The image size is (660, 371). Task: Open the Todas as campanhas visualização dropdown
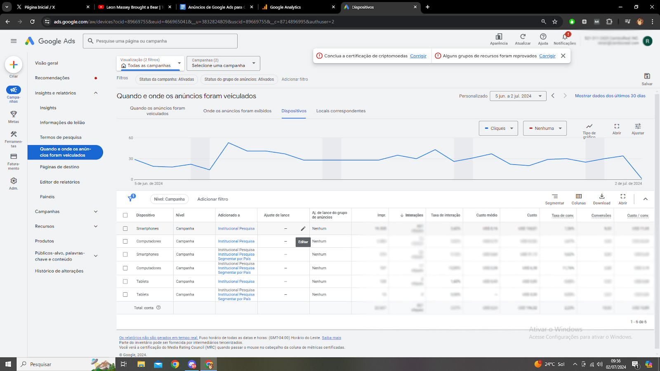(151, 63)
